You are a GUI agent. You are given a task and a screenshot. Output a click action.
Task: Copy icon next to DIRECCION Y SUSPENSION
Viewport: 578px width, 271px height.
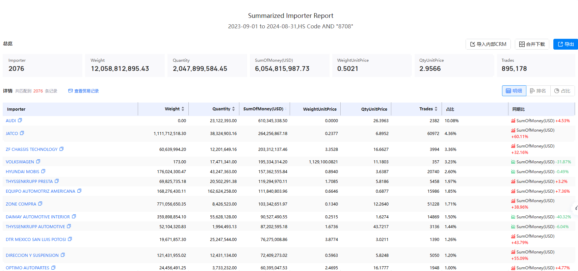[x=63, y=255]
